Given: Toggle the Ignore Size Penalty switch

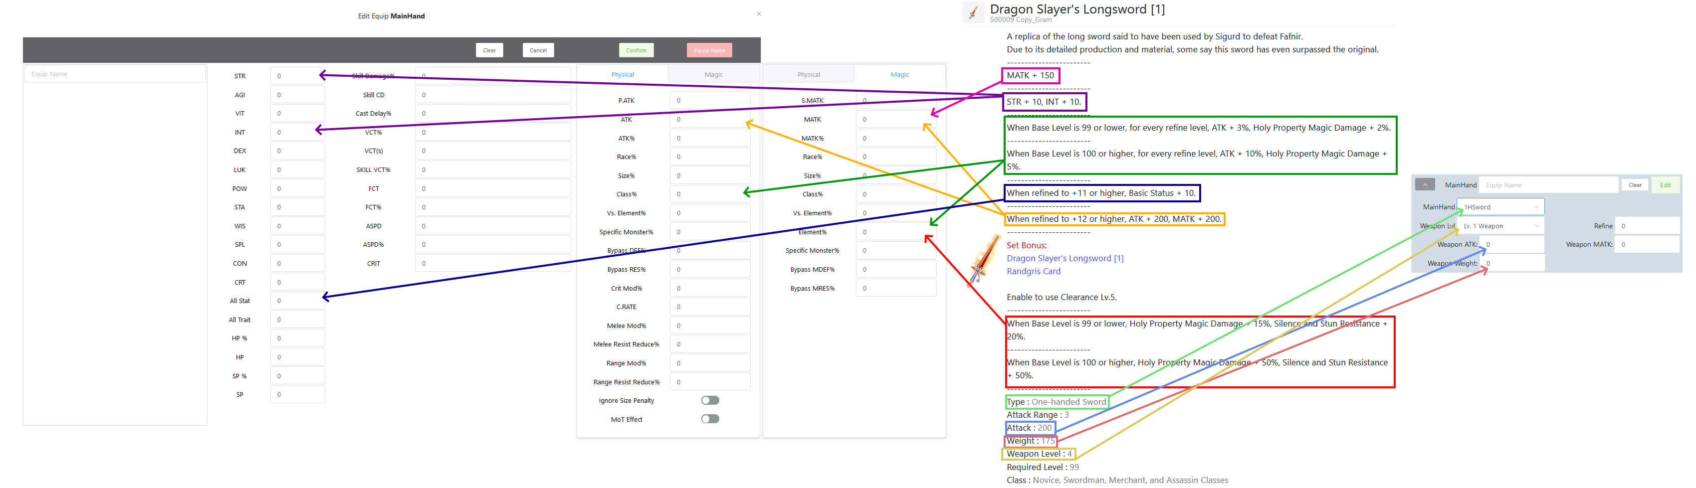Looking at the screenshot, I should click(x=710, y=401).
